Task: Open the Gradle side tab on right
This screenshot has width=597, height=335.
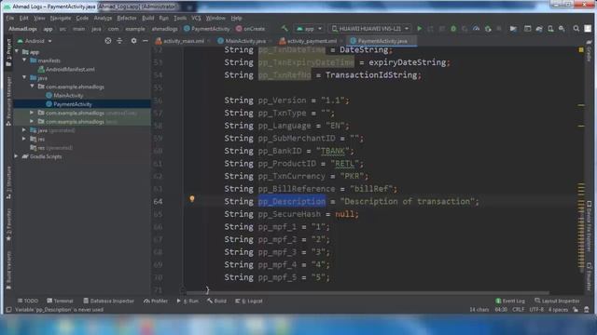Action: coord(589,51)
